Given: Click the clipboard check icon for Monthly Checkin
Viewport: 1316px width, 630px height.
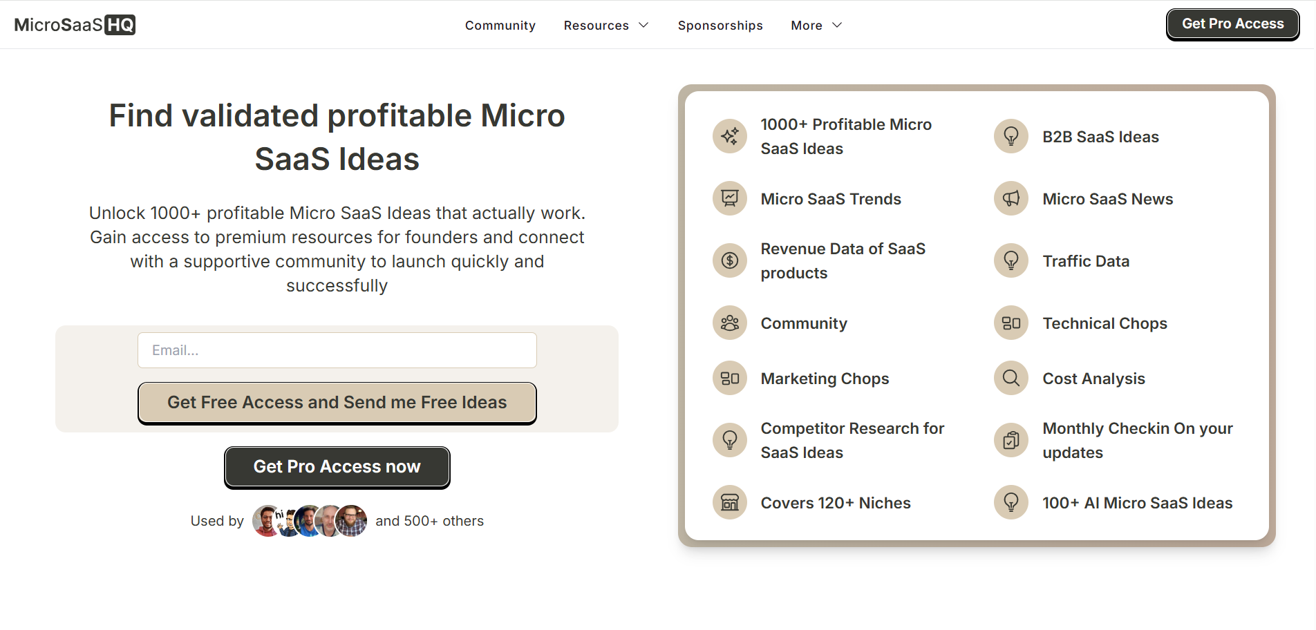Looking at the screenshot, I should (1011, 440).
